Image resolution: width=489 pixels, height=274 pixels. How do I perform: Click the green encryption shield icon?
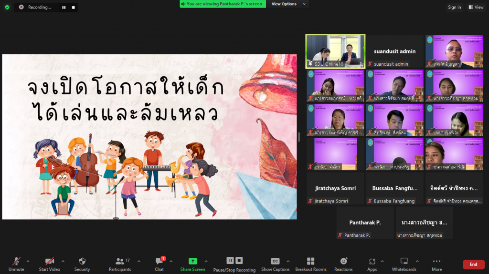pos(7,7)
